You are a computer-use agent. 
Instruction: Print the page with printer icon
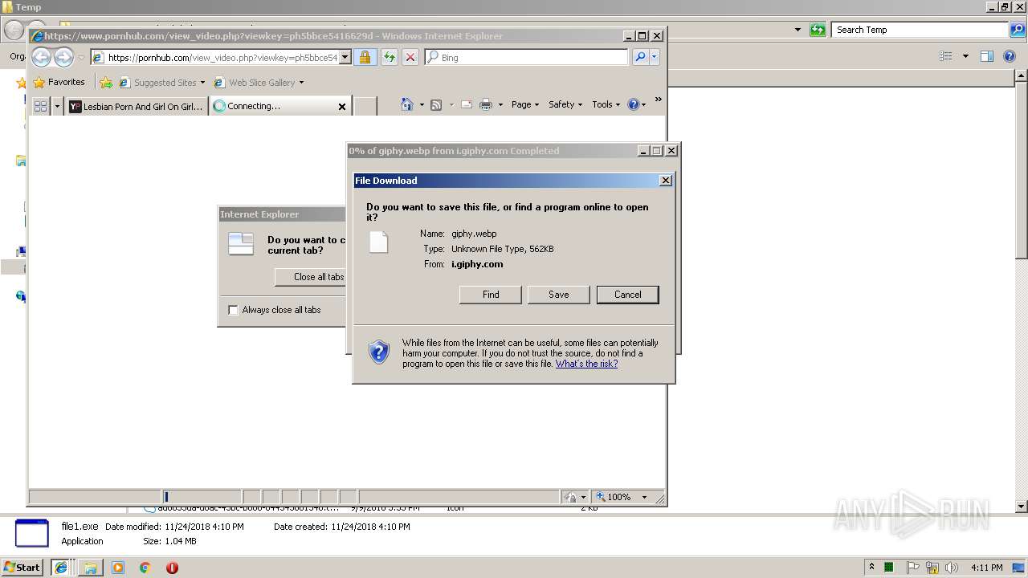(x=486, y=104)
